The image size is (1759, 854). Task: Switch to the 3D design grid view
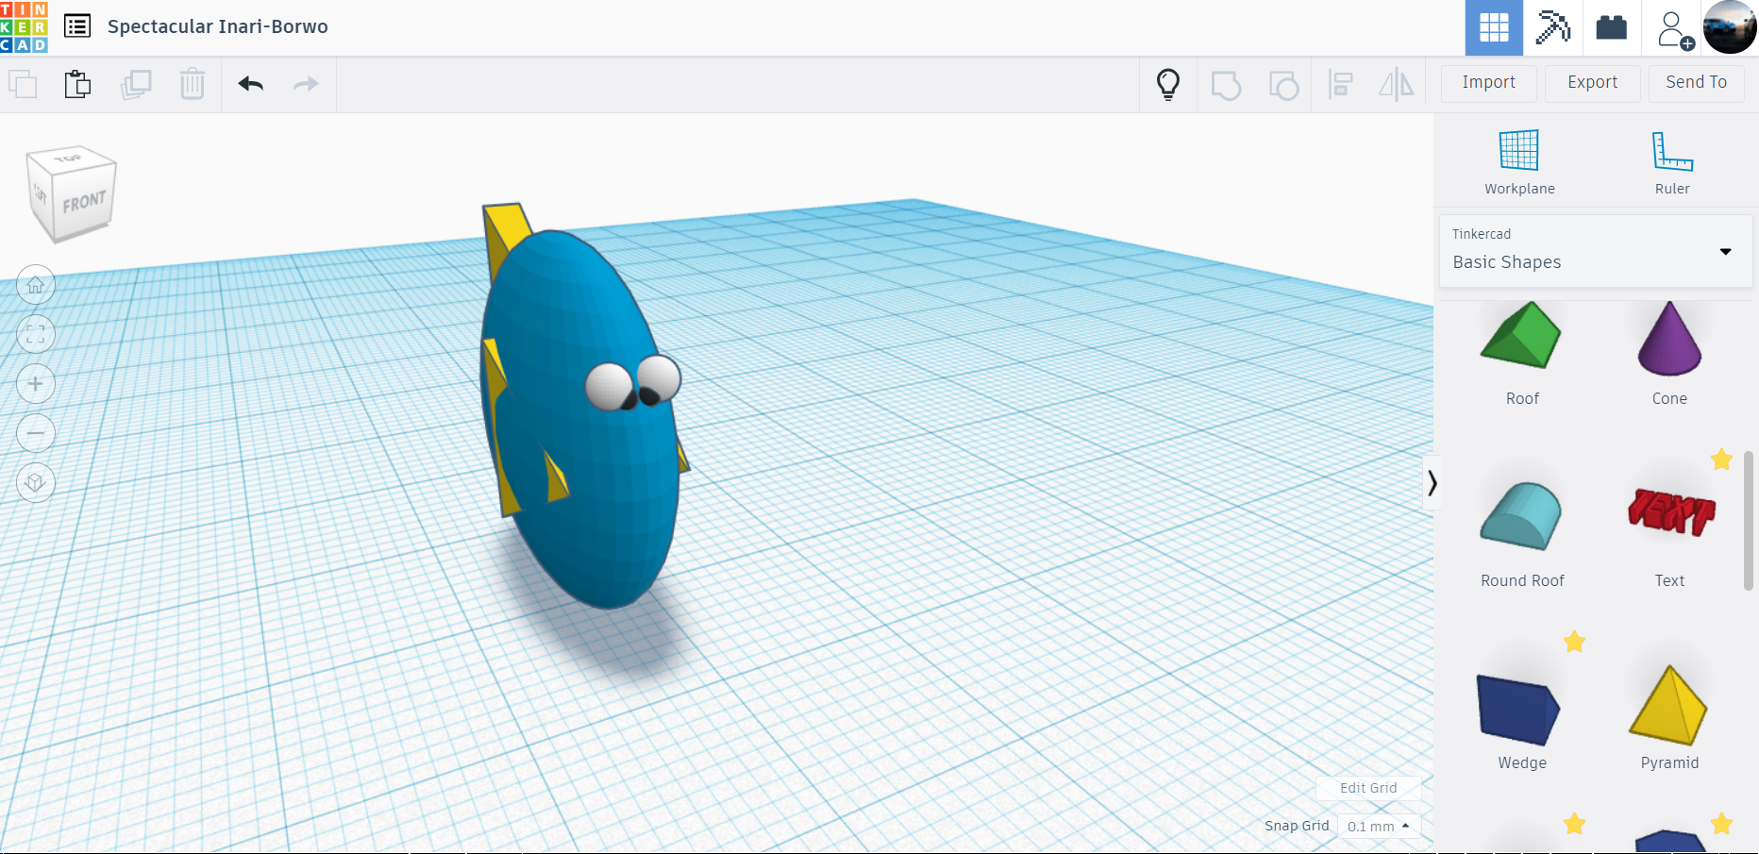tap(1494, 27)
